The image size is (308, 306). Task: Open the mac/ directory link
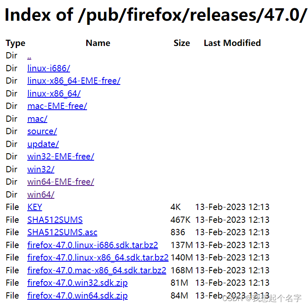click(x=37, y=119)
